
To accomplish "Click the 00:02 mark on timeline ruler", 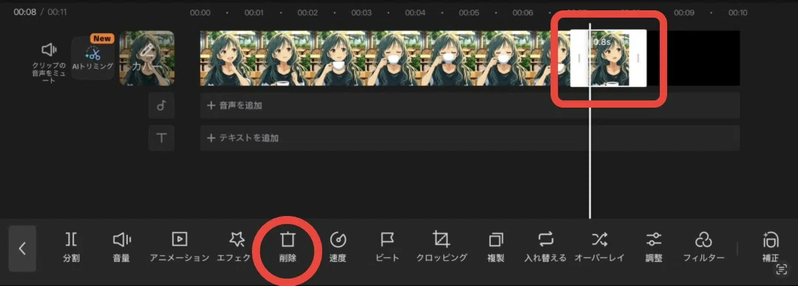I will pyautogui.click(x=307, y=13).
